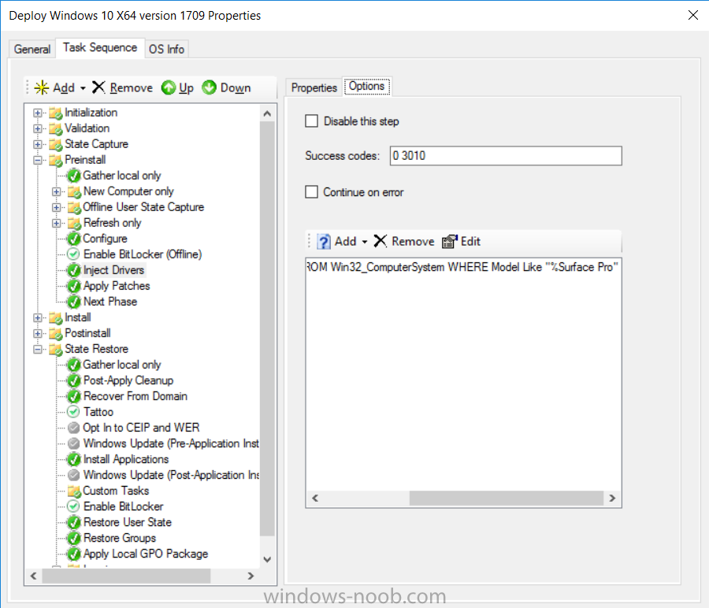Click the Apply Patches step icon

(74, 286)
